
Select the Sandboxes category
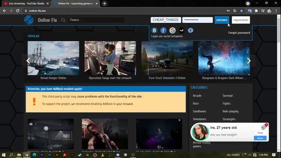point(199,111)
